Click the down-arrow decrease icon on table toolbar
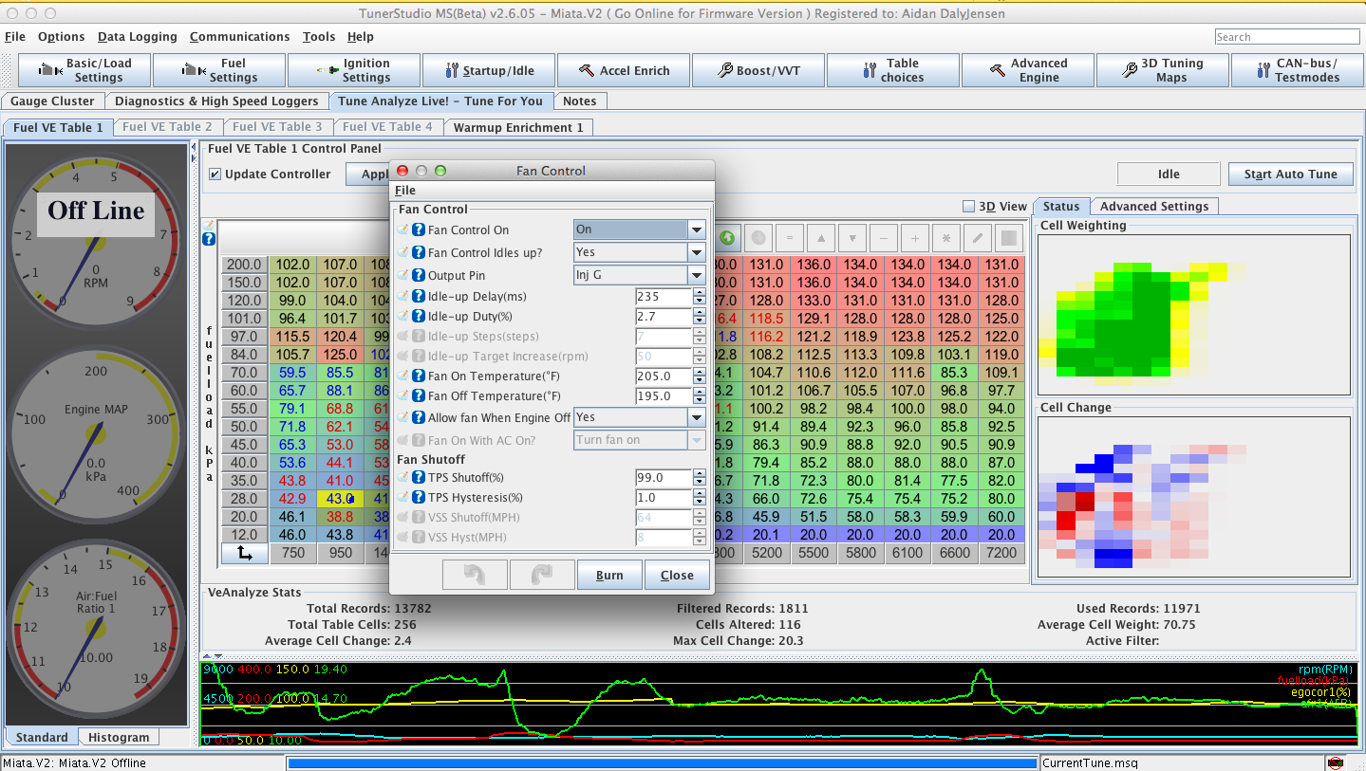Screen dimensions: 1366x771 pyautogui.click(x=852, y=238)
